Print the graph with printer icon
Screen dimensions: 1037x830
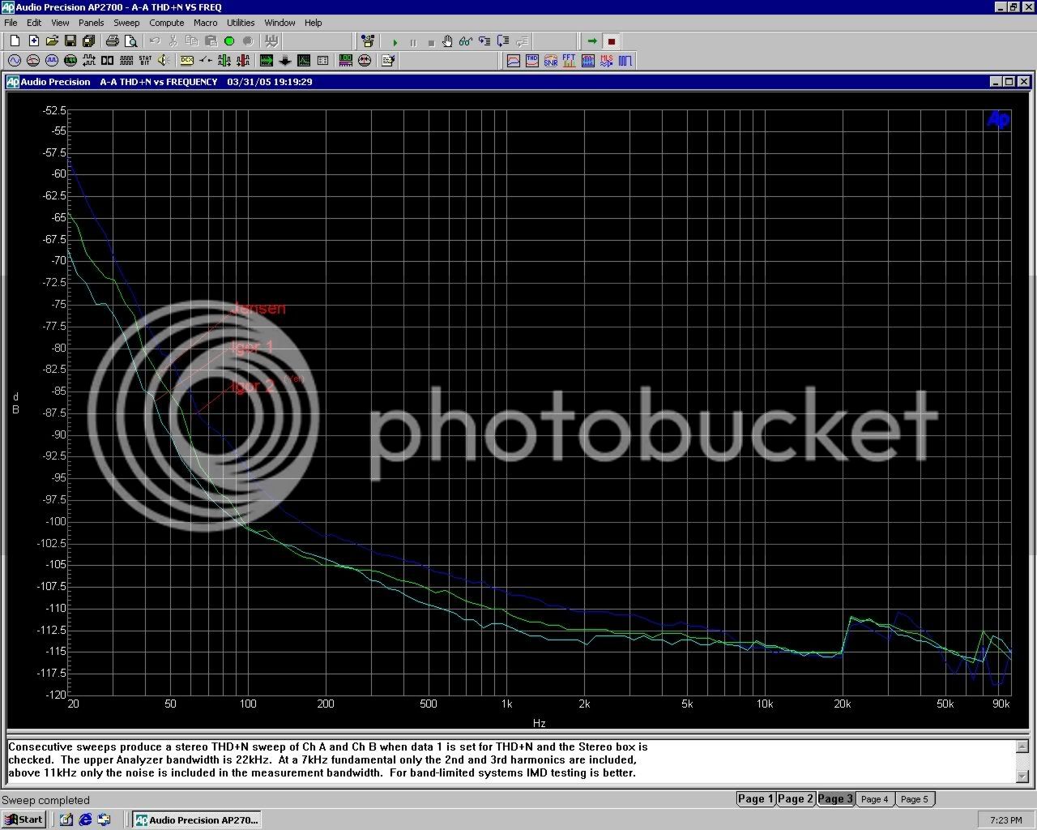(x=112, y=41)
